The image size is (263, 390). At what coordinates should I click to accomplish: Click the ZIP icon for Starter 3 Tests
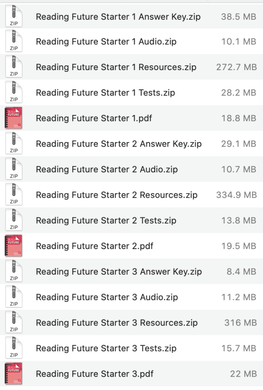13,348
